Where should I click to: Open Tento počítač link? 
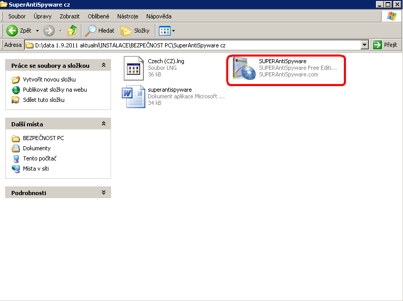click(x=40, y=158)
